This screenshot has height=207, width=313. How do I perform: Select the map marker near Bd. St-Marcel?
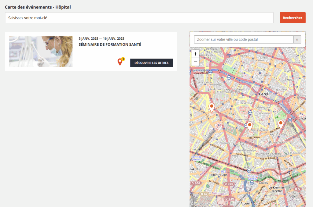[x=281, y=124]
